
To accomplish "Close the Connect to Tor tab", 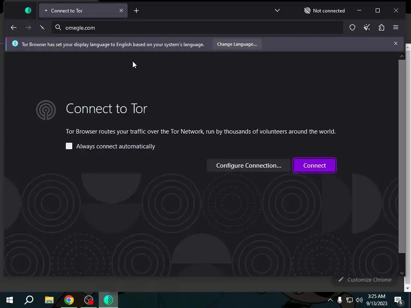I will pos(121,10).
